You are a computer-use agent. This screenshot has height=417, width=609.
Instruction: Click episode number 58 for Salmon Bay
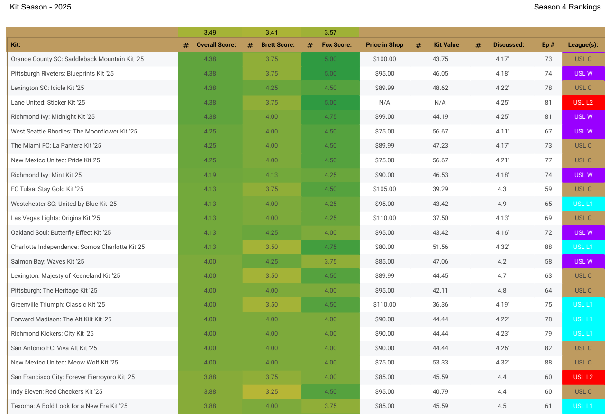pos(548,262)
